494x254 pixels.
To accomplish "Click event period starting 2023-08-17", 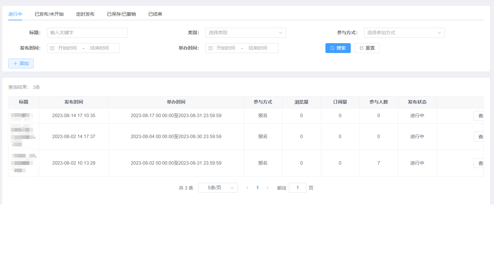I will tap(176, 116).
